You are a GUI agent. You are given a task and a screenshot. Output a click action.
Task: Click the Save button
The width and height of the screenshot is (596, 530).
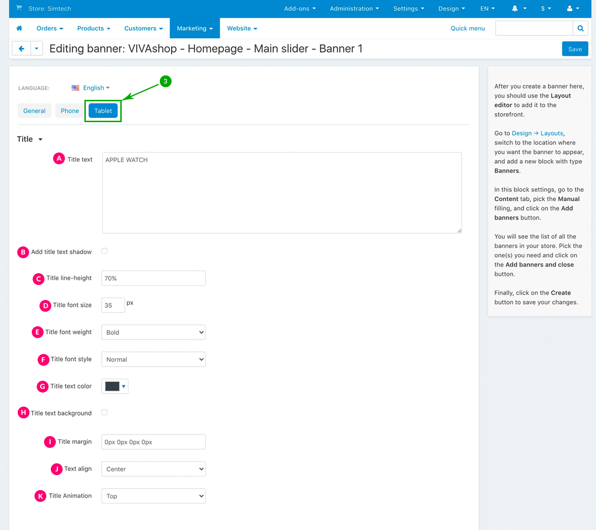click(x=575, y=49)
